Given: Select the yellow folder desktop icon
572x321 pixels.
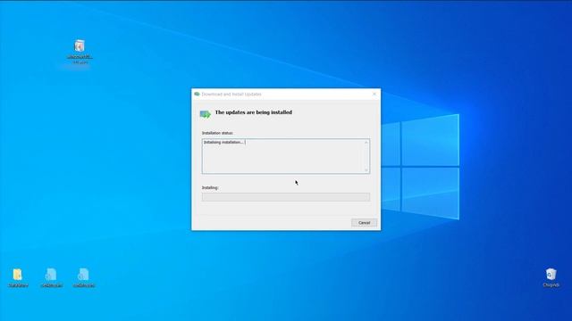Looking at the screenshot, I should pyautogui.click(x=18, y=277).
